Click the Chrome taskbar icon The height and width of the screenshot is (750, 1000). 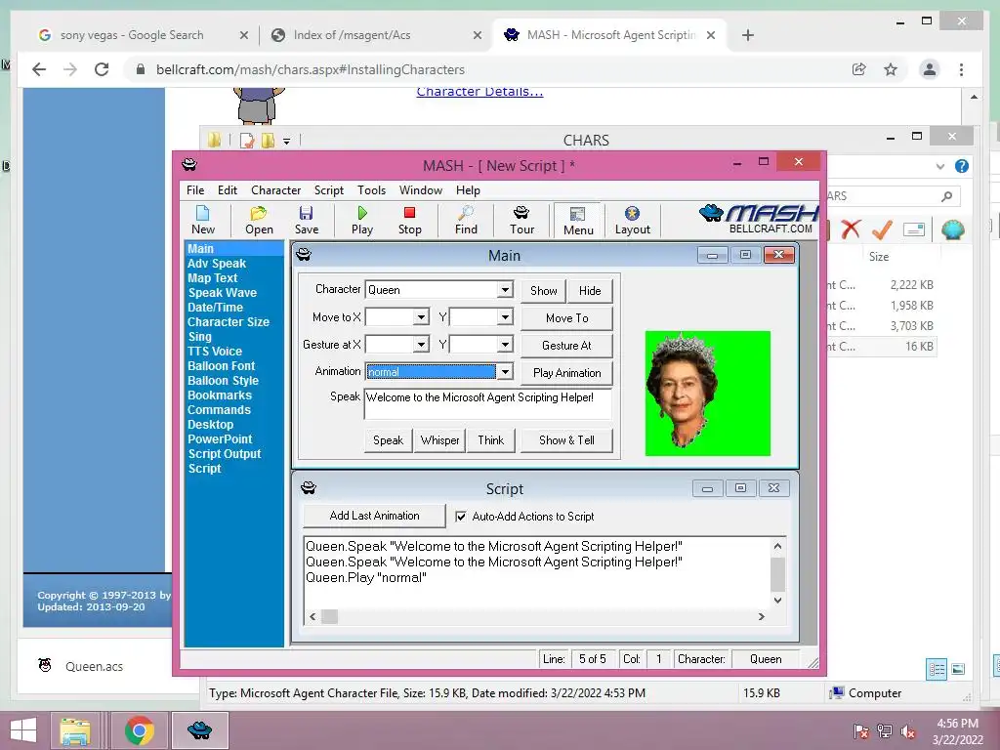pyautogui.click(x=140, y=730)
